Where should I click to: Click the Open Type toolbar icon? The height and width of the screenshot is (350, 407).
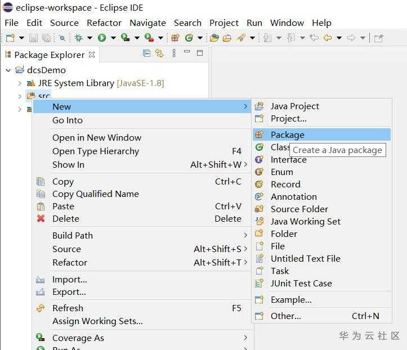coord(214,38)
